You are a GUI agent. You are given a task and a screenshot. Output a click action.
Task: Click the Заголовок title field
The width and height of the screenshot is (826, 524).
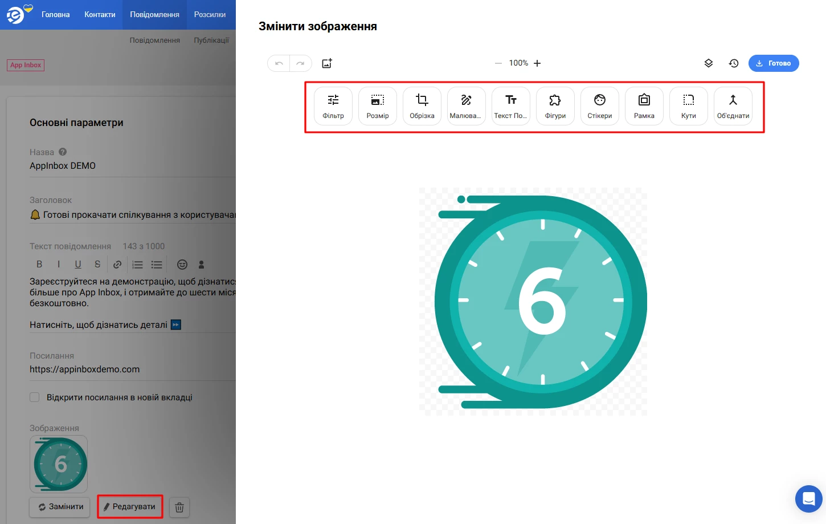132,215
